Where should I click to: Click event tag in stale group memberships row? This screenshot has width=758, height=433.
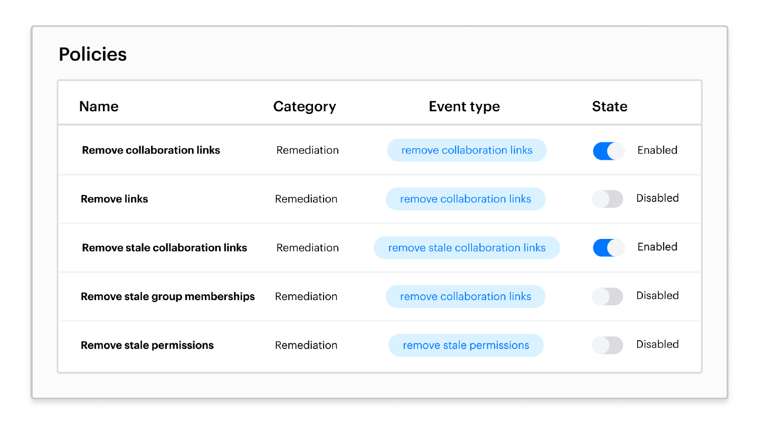click(466, 296)
